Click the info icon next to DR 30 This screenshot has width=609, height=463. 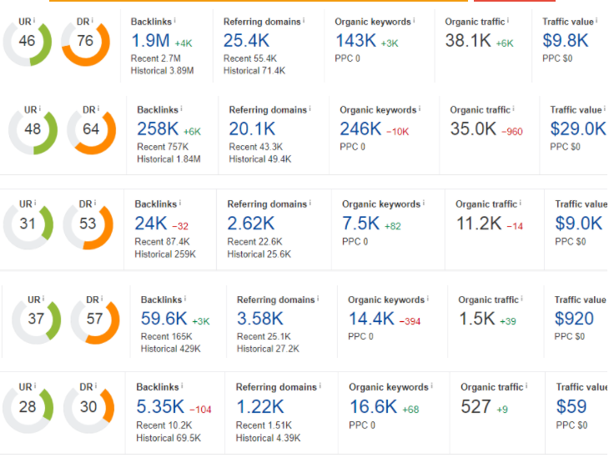95,385
